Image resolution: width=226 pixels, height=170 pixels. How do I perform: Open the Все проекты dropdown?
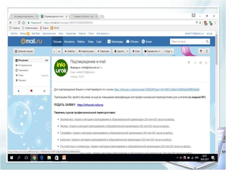(x=103, y=33)
